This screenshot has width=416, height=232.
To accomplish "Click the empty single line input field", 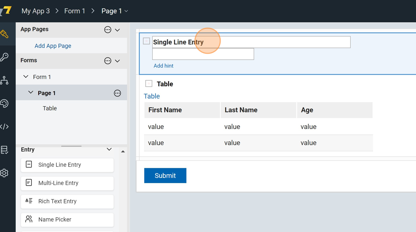I will (203, 54).
